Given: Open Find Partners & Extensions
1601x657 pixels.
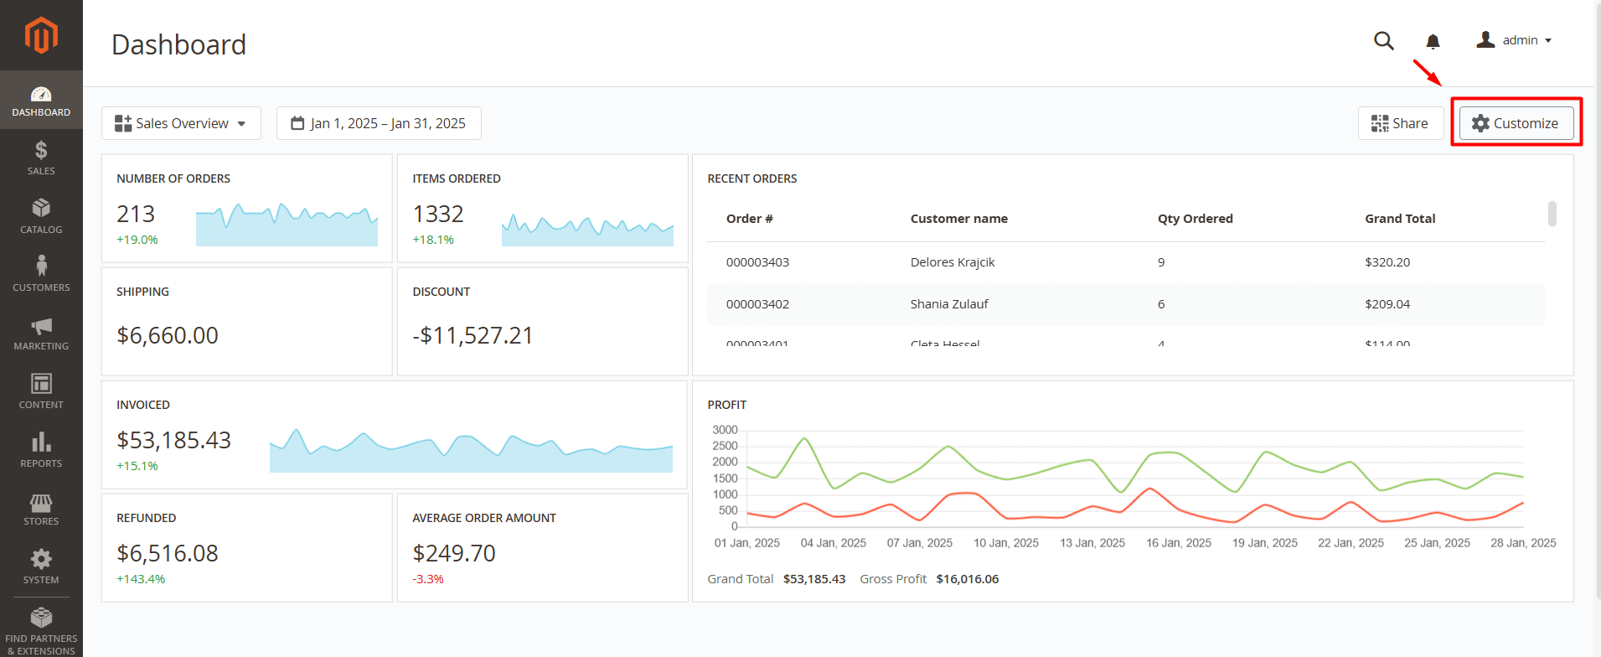Looking at the screenshot, I should click(41, 630).
